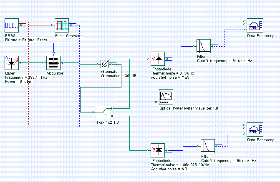
Task: Click the Modulator output port arrow
Action: pyautogui.click(x=63, y=62)
